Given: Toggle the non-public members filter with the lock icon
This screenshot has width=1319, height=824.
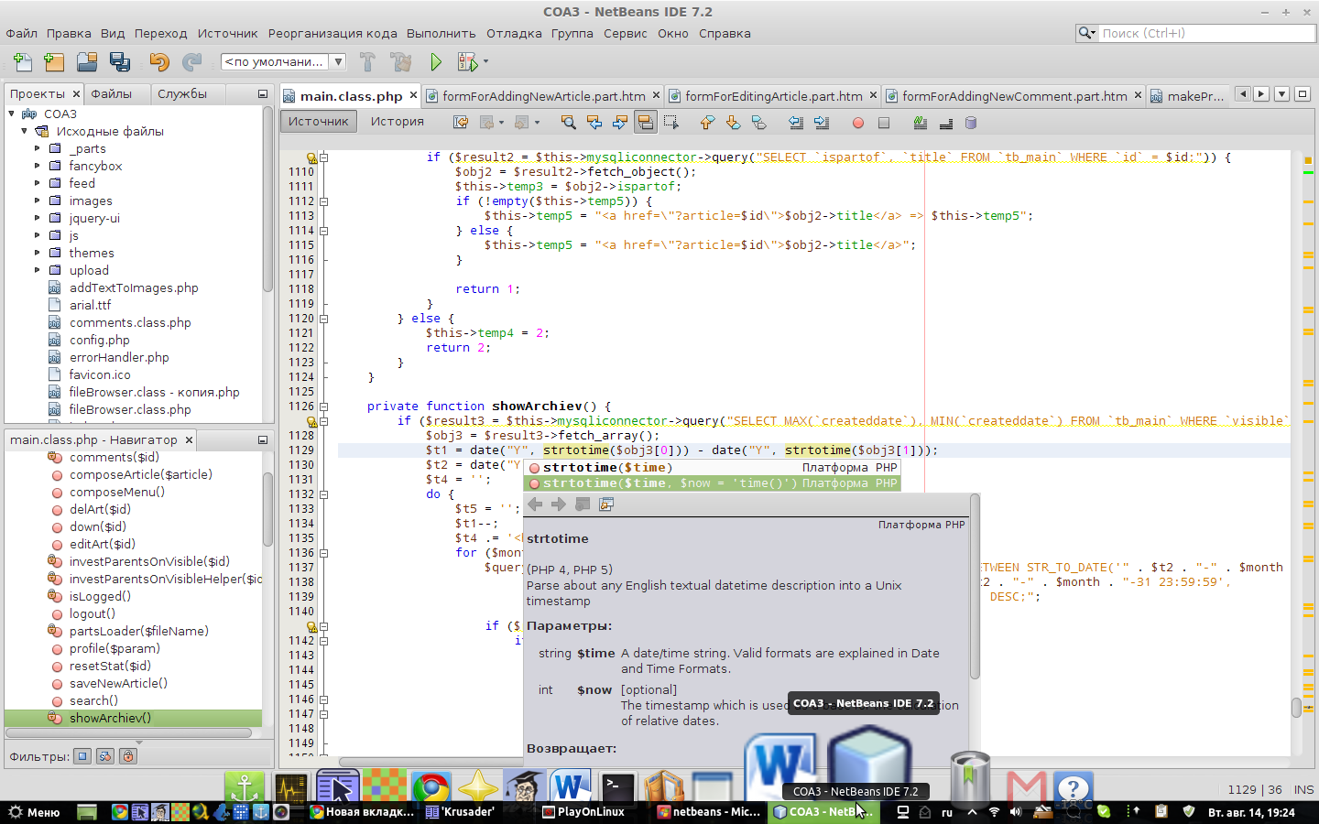Looking at the screenshot, I should pos(128,756).
